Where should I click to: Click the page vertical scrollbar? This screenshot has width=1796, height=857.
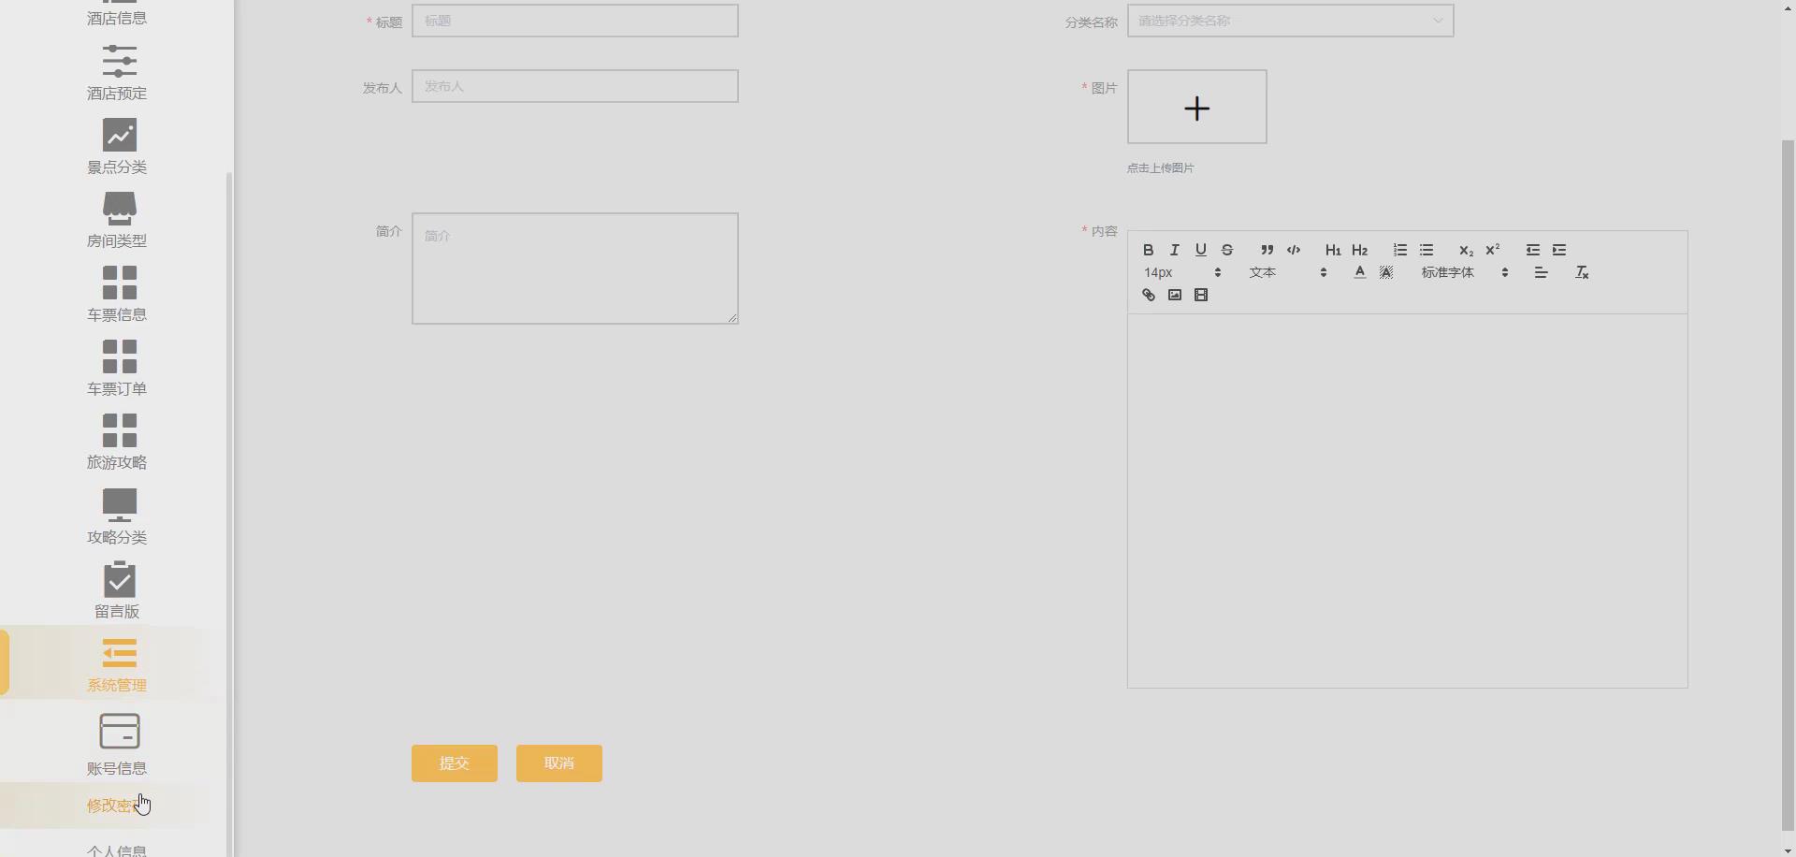click(1788, 485)
